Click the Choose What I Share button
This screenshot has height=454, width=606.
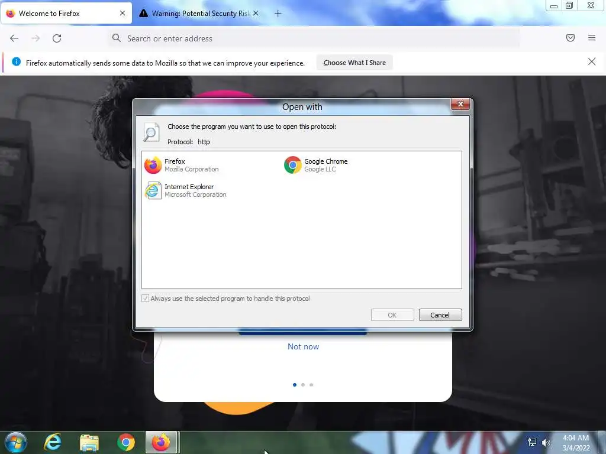pyautogui.click(x=354, y=63)
